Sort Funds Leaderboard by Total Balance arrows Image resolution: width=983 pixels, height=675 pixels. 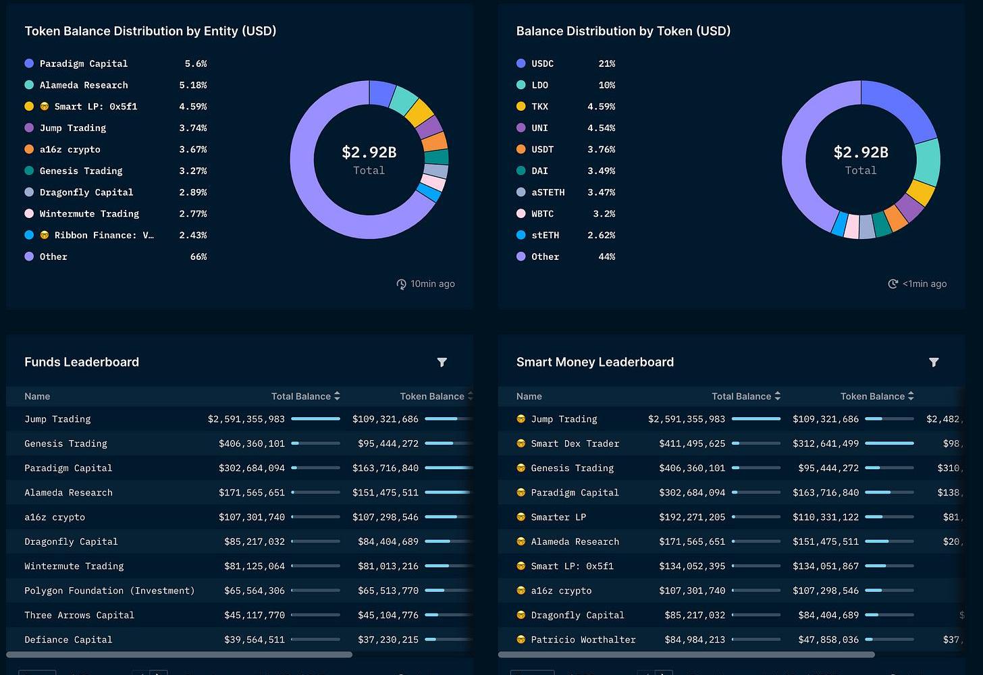coord(337,396)
